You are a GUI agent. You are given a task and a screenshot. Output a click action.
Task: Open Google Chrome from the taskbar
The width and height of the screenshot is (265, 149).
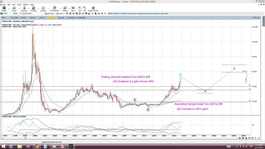(x=37, y=146)
